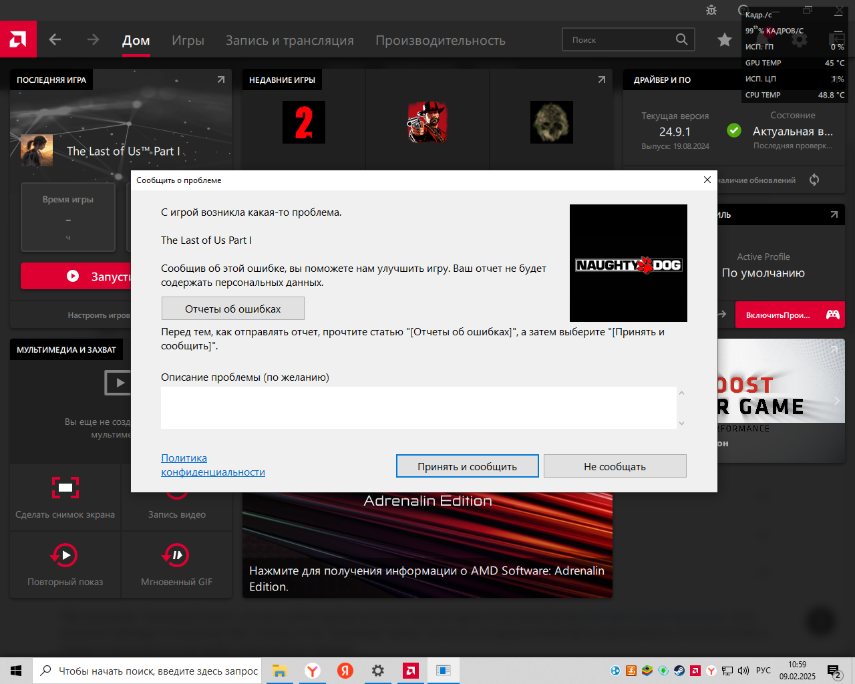
Task: Go back with the AMD Software back arrow
Action: (55, 40)
